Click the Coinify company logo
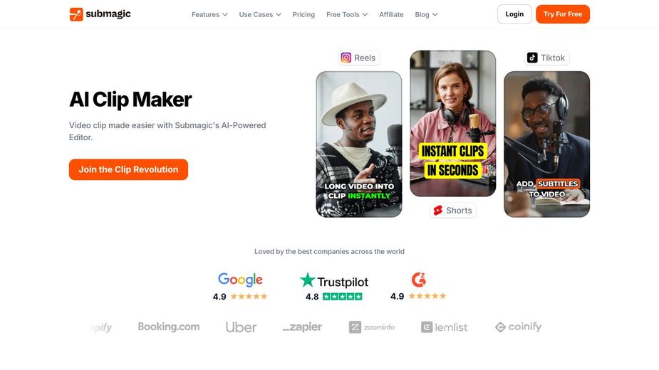 click(x=518, y=327)
